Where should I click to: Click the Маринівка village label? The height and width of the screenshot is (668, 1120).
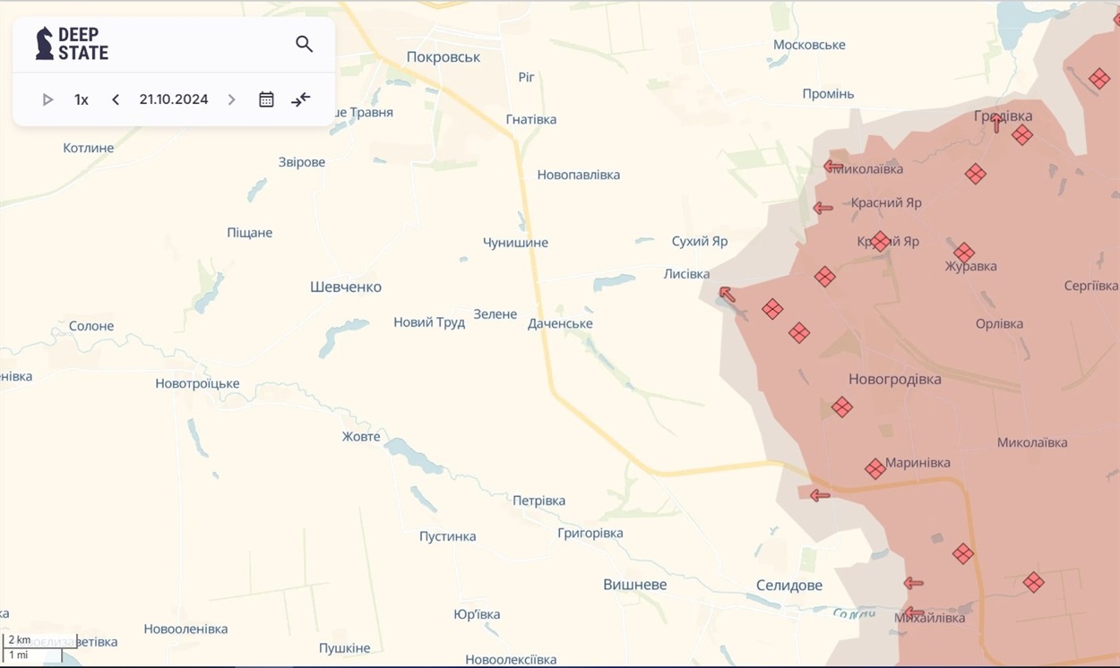pyautogui.click(x=918, y=464)
